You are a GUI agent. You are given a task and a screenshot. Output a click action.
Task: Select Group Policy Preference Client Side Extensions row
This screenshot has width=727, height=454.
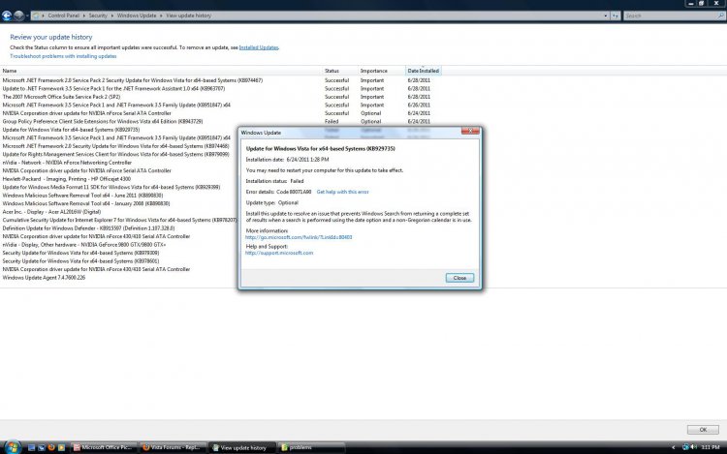(103, 122)
